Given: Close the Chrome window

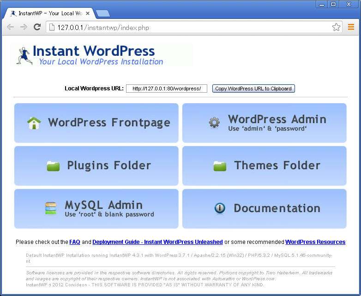Looking at the screenshot, I should click(349, 4).
